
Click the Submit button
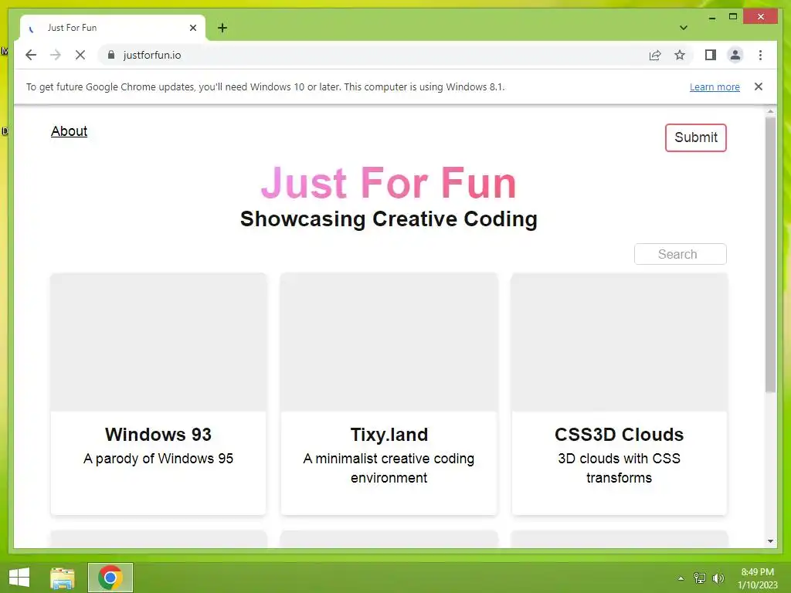click(x=696, y=137)
